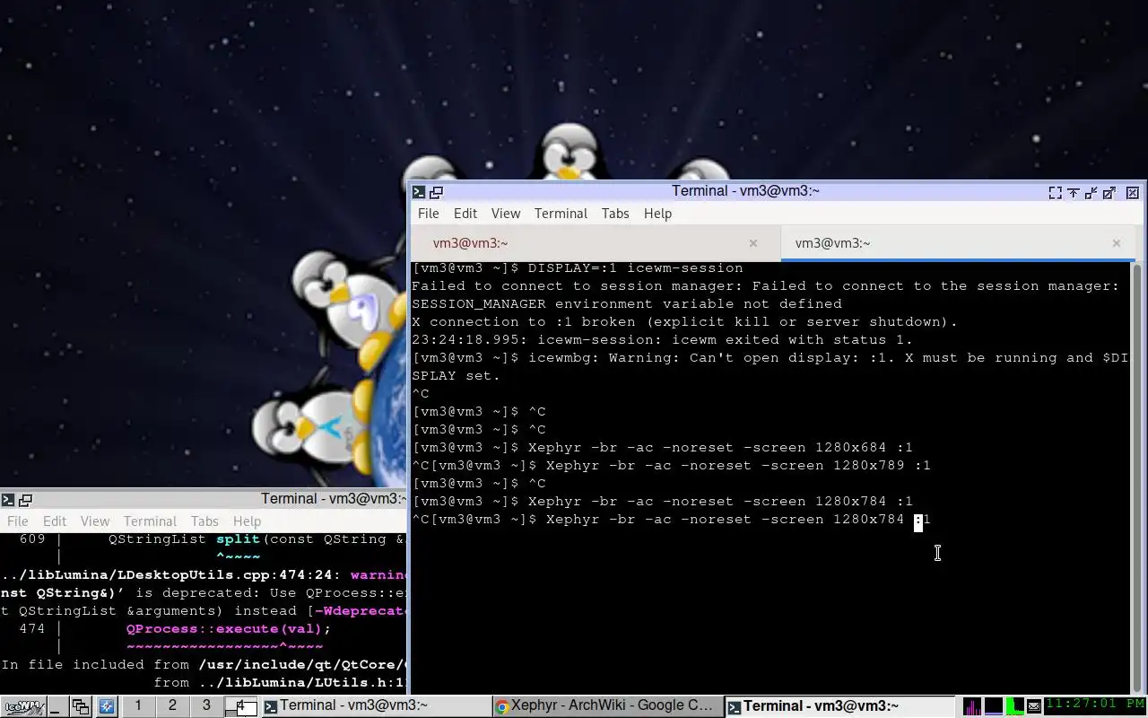Click the show desktop taskbar icon
Viewport: 1148px width, 718px height.
pos(57,706)
